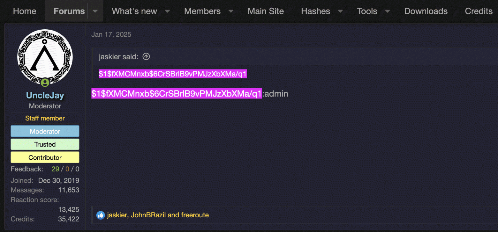Click the blue Moderator badge
Viewport: 498px width, 232px height.
point(45,131)
